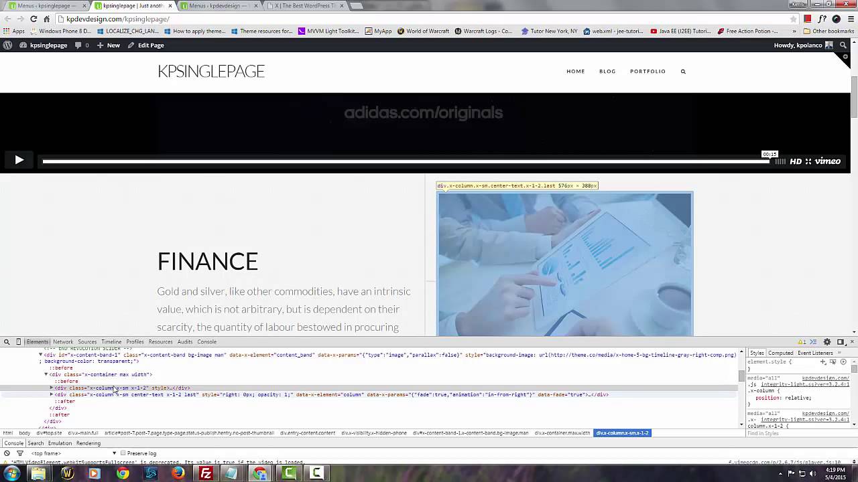The width and height of the screenshot is (858, 482).
Task: Click DevTools warning count icon
Action: coord(802,342)
